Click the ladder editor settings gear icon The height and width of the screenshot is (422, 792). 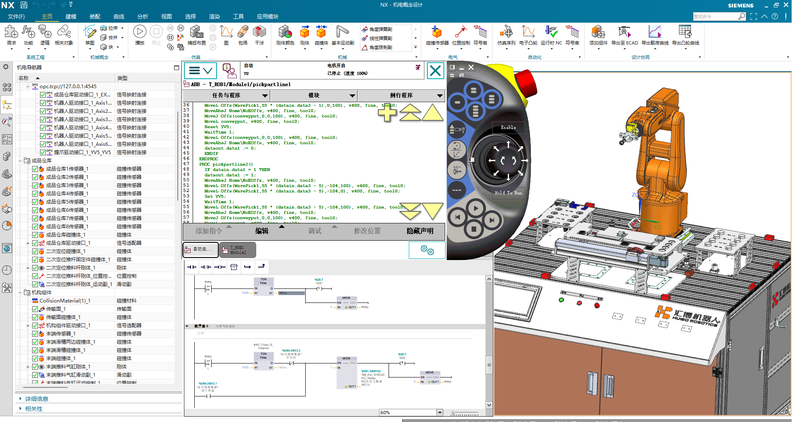[x=427, y=250]
